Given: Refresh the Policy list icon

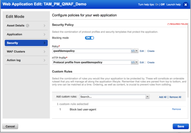Looking at the screenshot, I should coord(133,51).
